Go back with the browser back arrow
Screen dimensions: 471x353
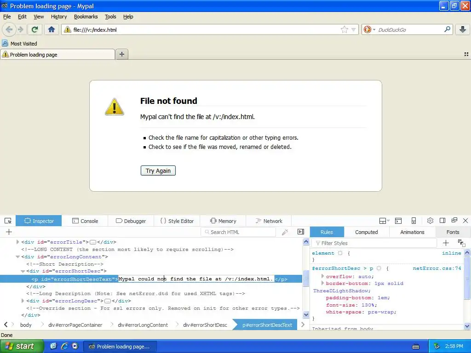(9, 29)
